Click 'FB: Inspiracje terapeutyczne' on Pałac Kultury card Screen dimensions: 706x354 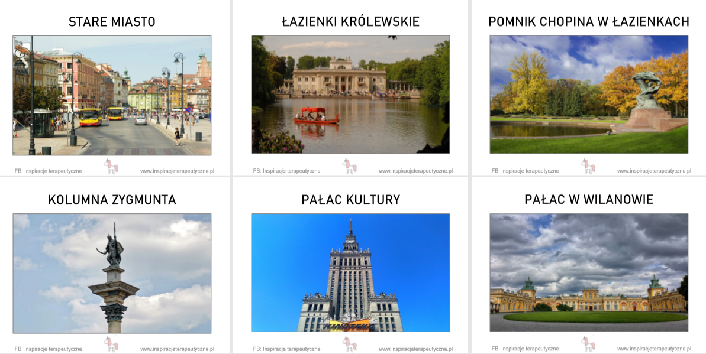[x=287, y=349]
